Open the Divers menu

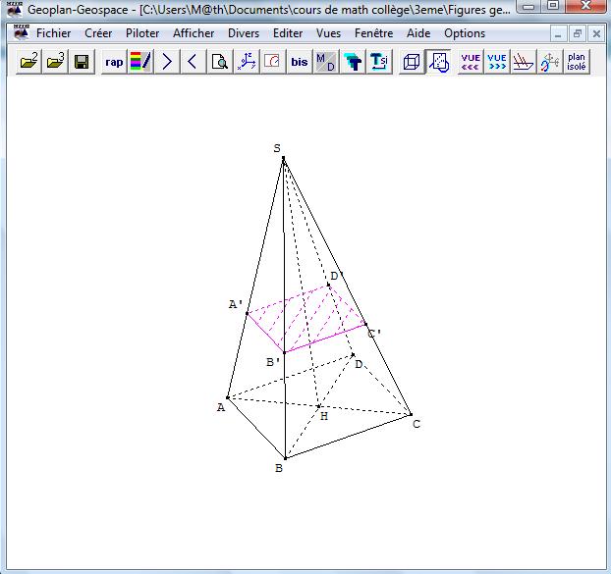(x=244, y=33)
